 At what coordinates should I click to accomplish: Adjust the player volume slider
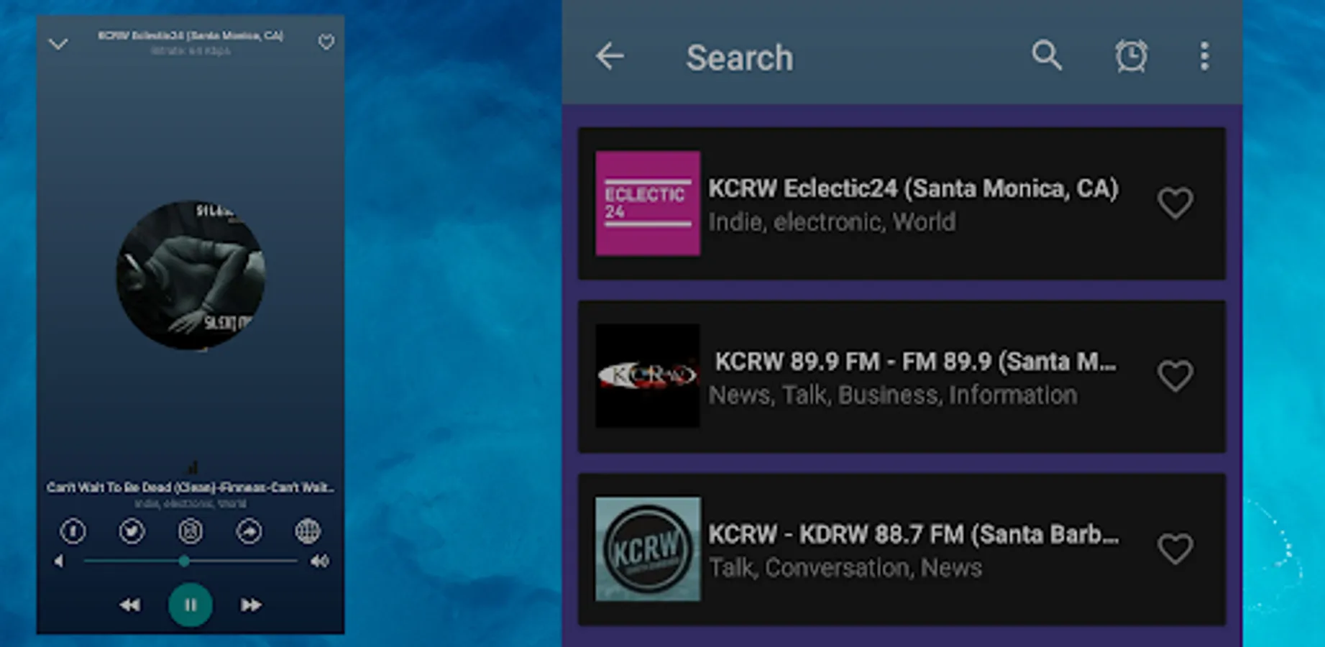(x=191, y=561)
